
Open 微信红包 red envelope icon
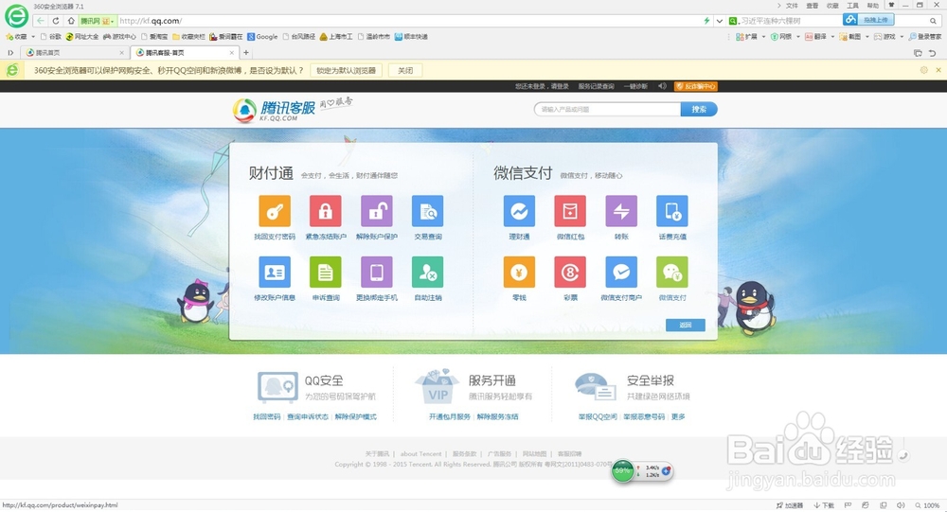570,211
